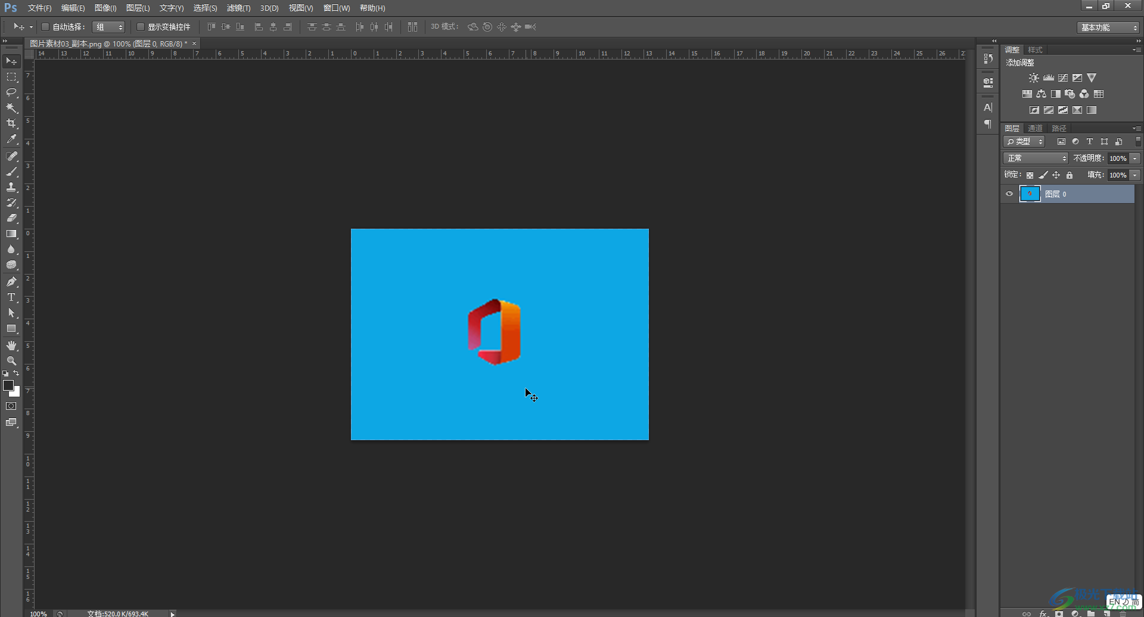
Task: Select the Gradient tool
Action: click(11, 234)
